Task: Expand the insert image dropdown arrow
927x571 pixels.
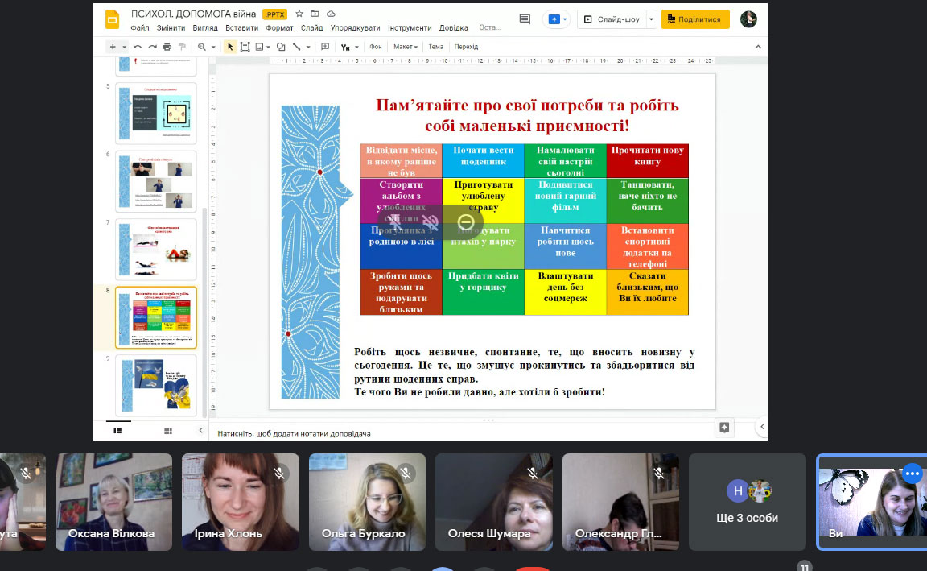Action: 269,47
